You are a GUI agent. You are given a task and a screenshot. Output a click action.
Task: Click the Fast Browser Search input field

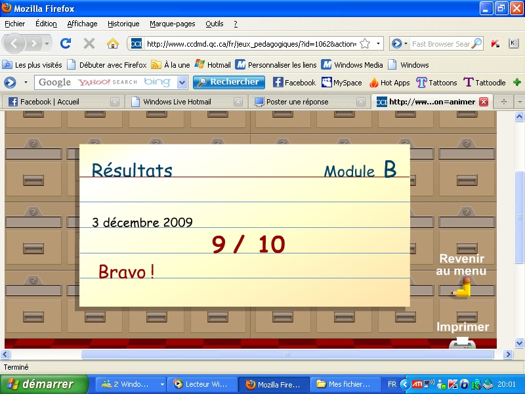pyautogui.click(x=440, y=44)
